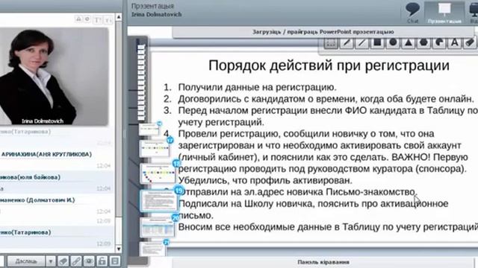Image resolution: width=478 pixels, height=268 pixels.
Task: Click chat name containing юля байкова
Action: pos(30,177)
